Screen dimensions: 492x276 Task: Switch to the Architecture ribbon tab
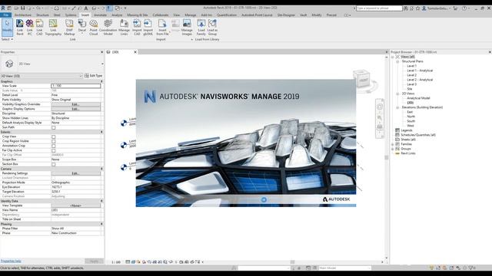[x=23, y=15]
